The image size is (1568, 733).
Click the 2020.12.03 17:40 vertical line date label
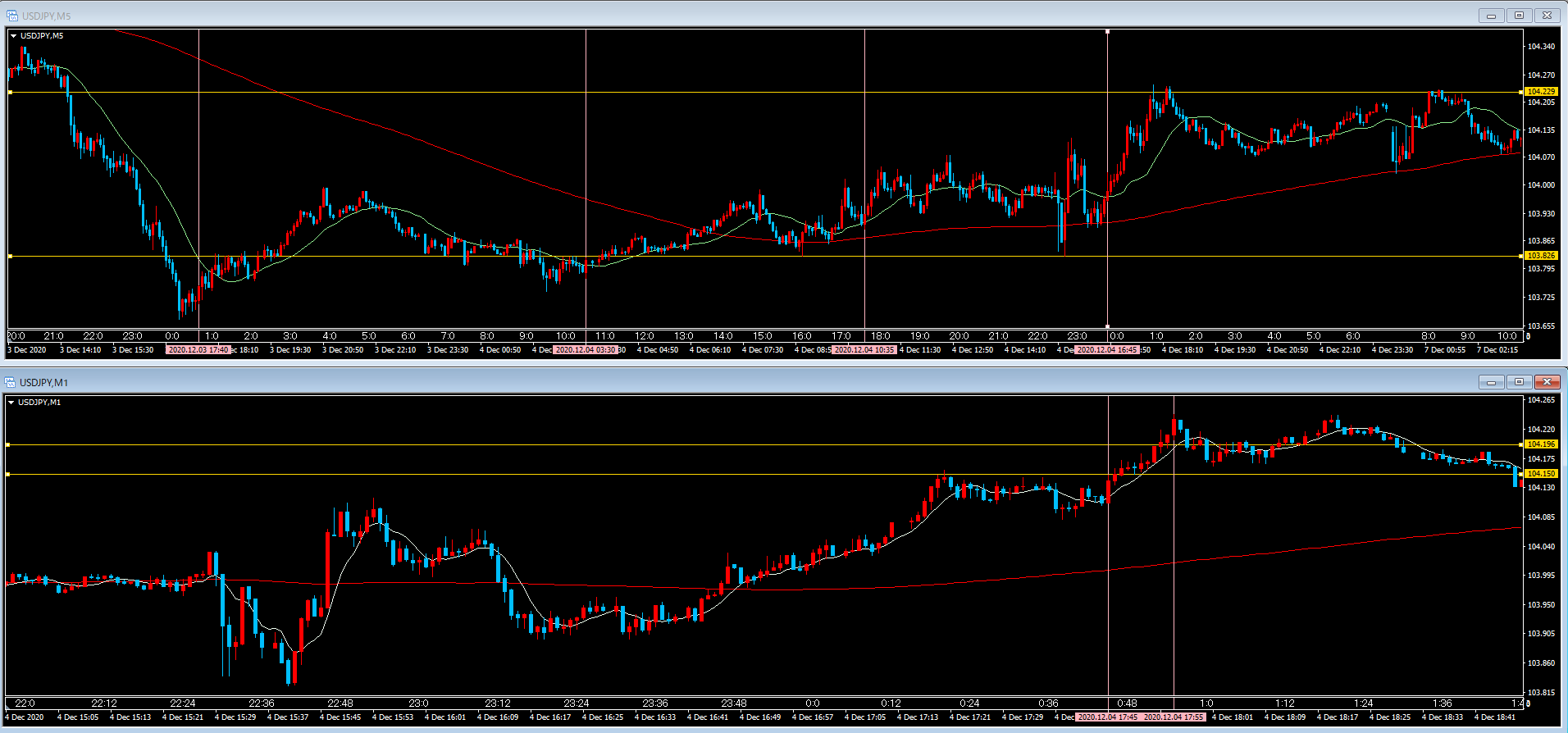[198, 350]
